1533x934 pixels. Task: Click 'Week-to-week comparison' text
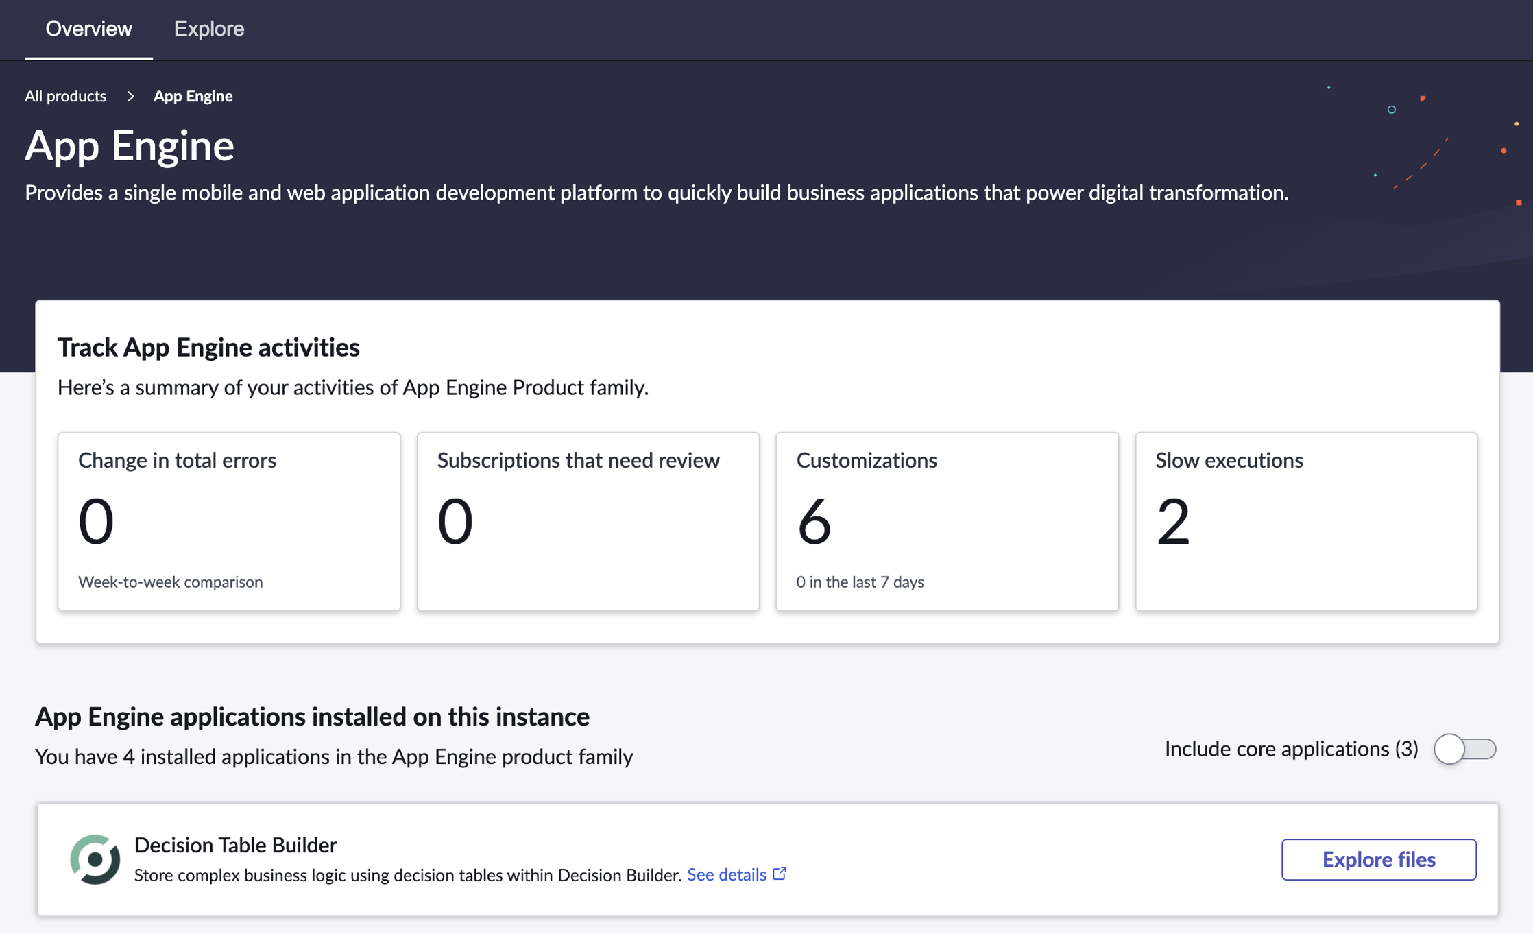(171, 582)
